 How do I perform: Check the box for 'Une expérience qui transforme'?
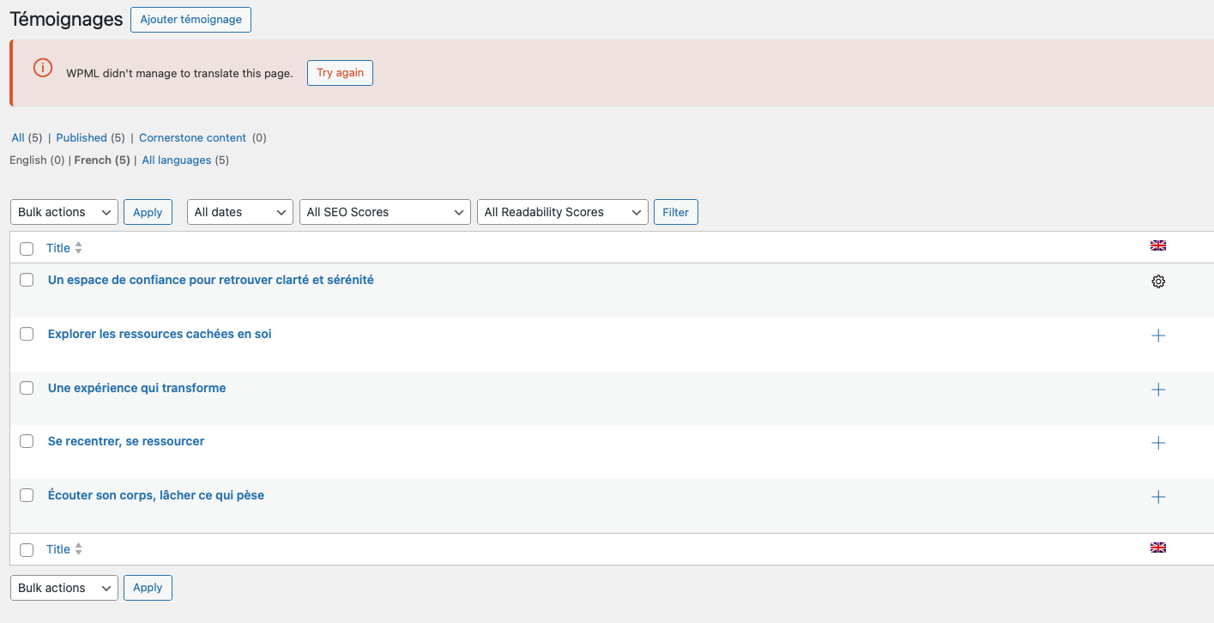coord(27,388)
